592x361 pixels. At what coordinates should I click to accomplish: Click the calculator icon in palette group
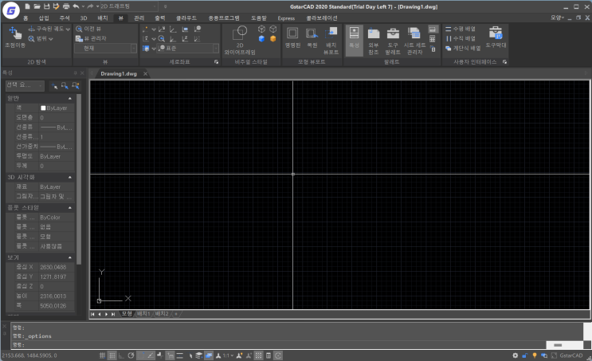(433, 39)
